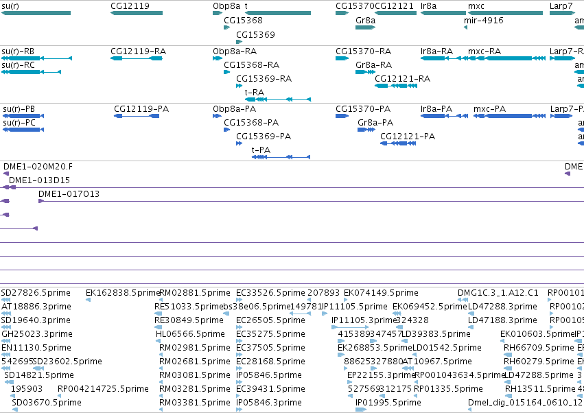Image resolution: width=584 pixels, height=413 pixels.
Task: Open the EC33526.5prime cDNA label
Action: tap(270, 293)
